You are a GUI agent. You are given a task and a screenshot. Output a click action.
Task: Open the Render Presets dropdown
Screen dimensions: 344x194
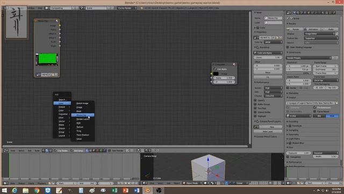pos(309,58)
